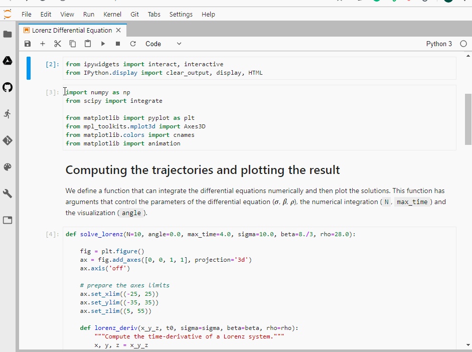Run the selected cell with the play button
Viewport: 472px width, 352px height.
(x=103, y=44)
